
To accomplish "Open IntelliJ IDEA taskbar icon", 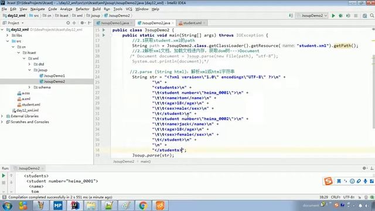I will click(x=75, y=206).
